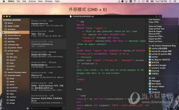Click the share icon in title bar
179x110 pixels.
click(x=160, y=16)
